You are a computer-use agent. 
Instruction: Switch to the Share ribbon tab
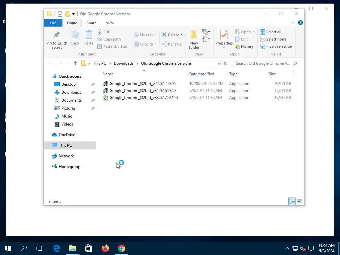tap(91, 23)
